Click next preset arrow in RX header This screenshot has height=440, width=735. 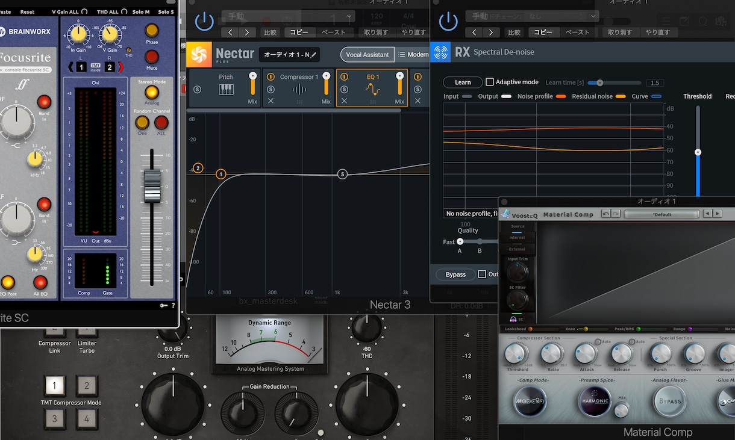click(x=491, y=32)
